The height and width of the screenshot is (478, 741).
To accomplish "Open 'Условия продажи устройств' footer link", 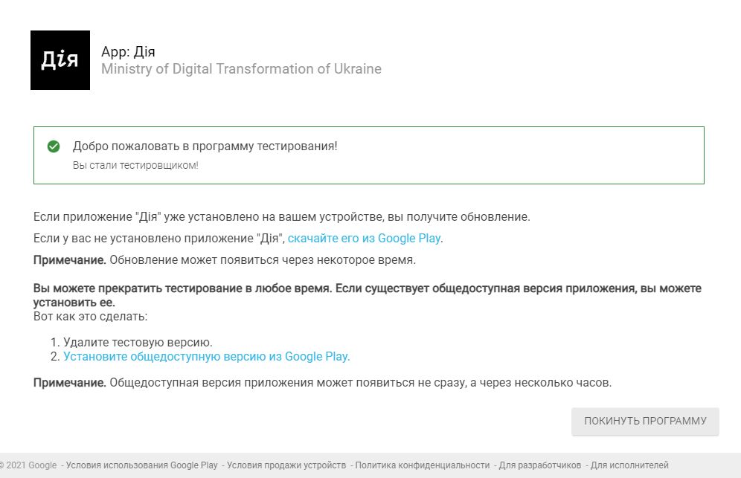I will click(x=286, y=465).
